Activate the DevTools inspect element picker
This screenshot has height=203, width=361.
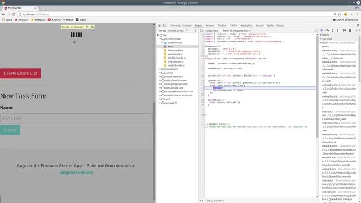pyautogui.click(x=159, y=25)
